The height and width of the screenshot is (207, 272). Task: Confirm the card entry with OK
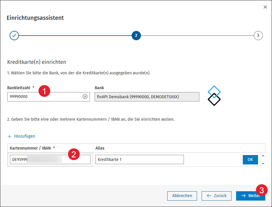tap(250, 159)
